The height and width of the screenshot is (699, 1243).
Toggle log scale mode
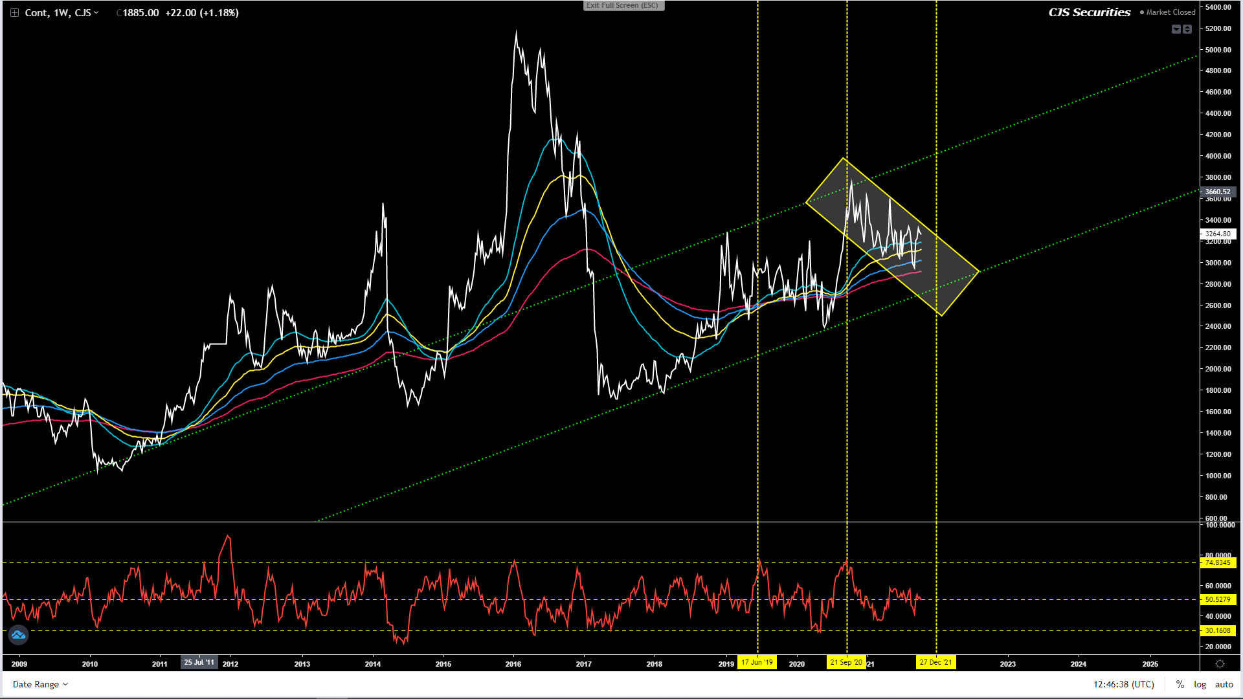pyautogui.click(x=1200, y=684)
